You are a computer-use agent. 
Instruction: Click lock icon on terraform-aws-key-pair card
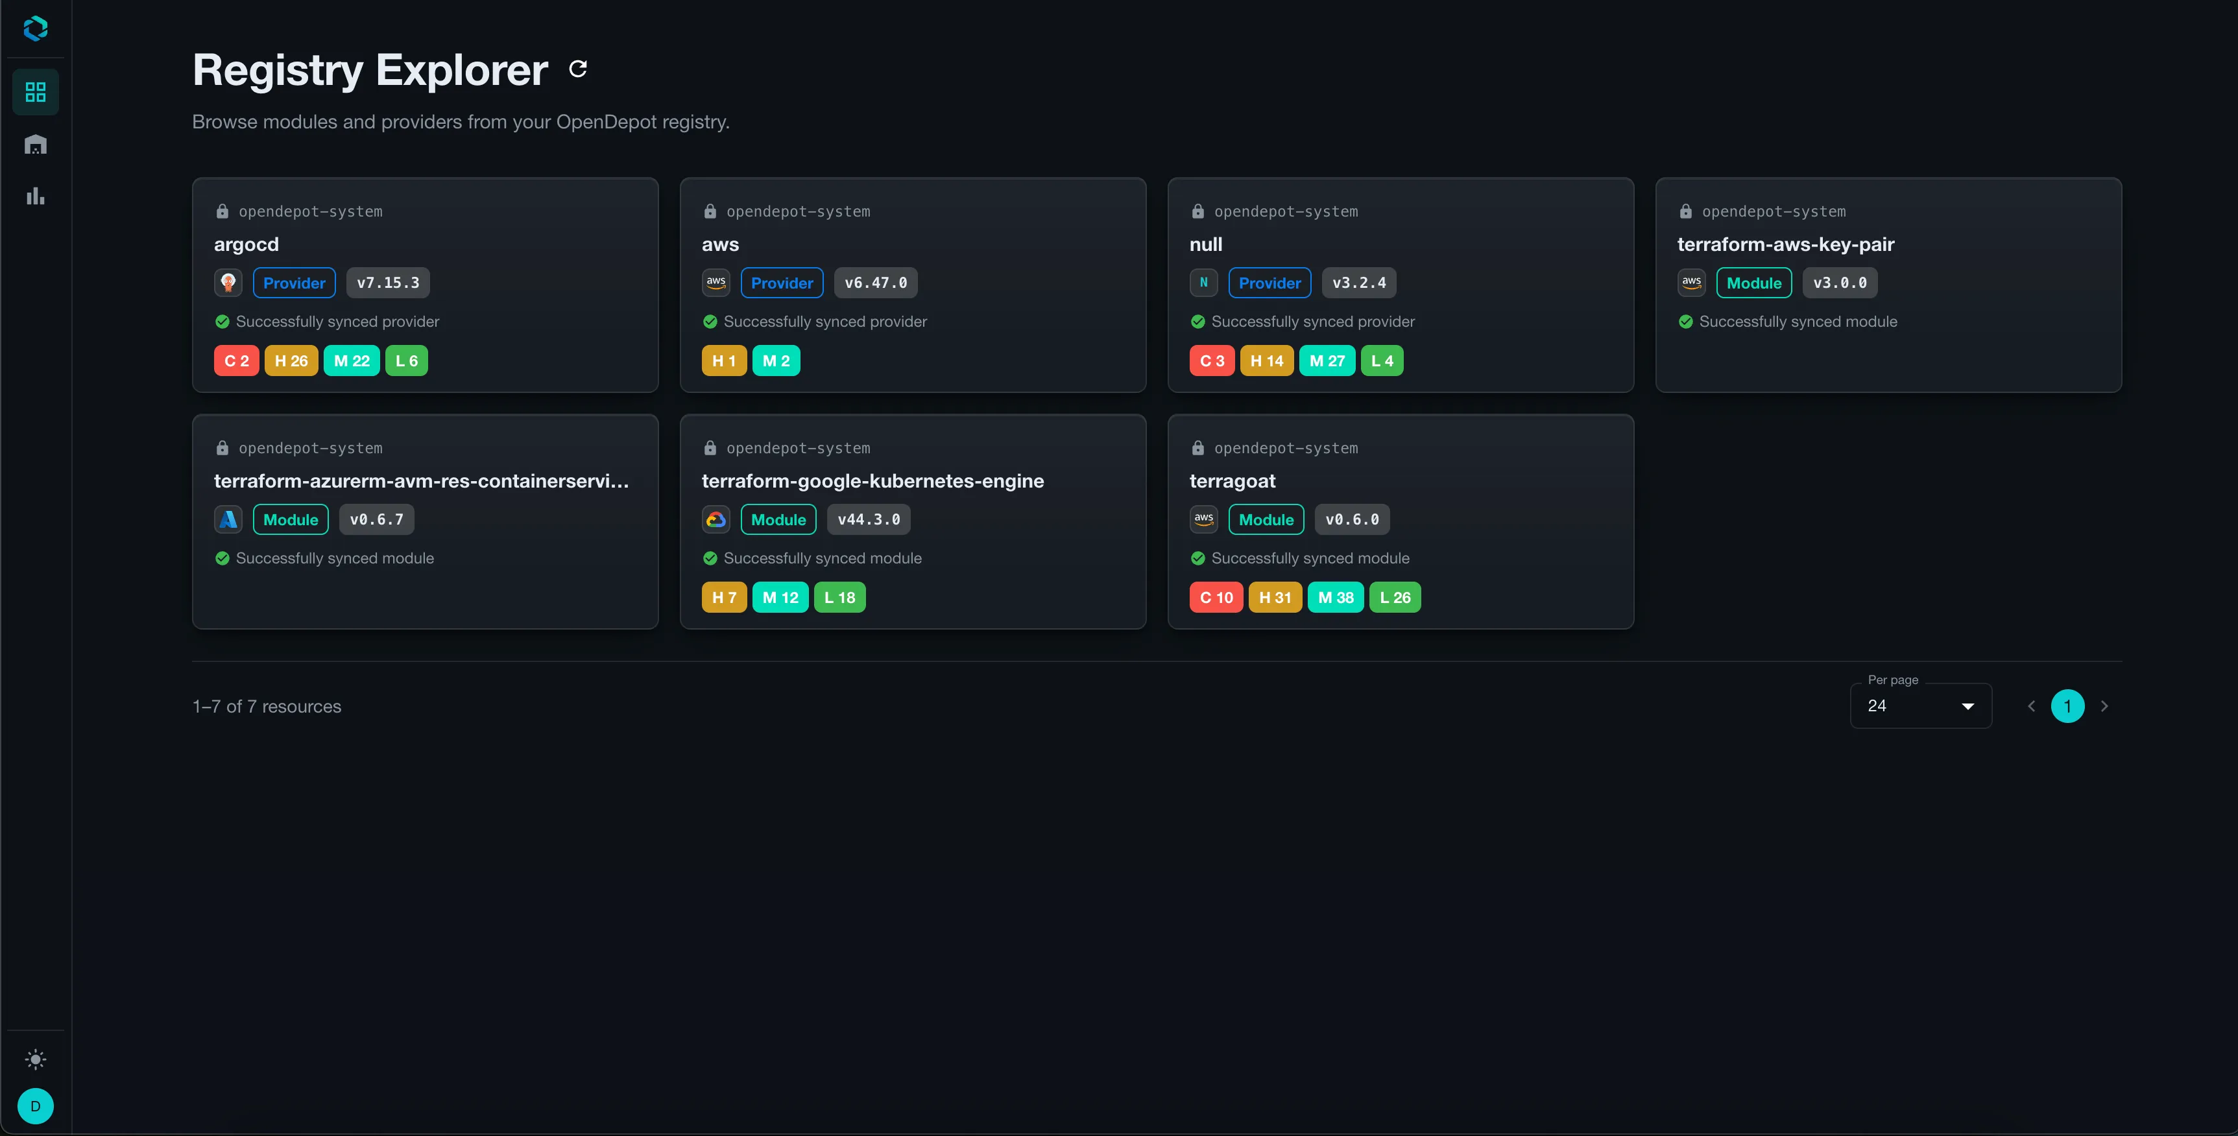click(x=1685, y=211)
